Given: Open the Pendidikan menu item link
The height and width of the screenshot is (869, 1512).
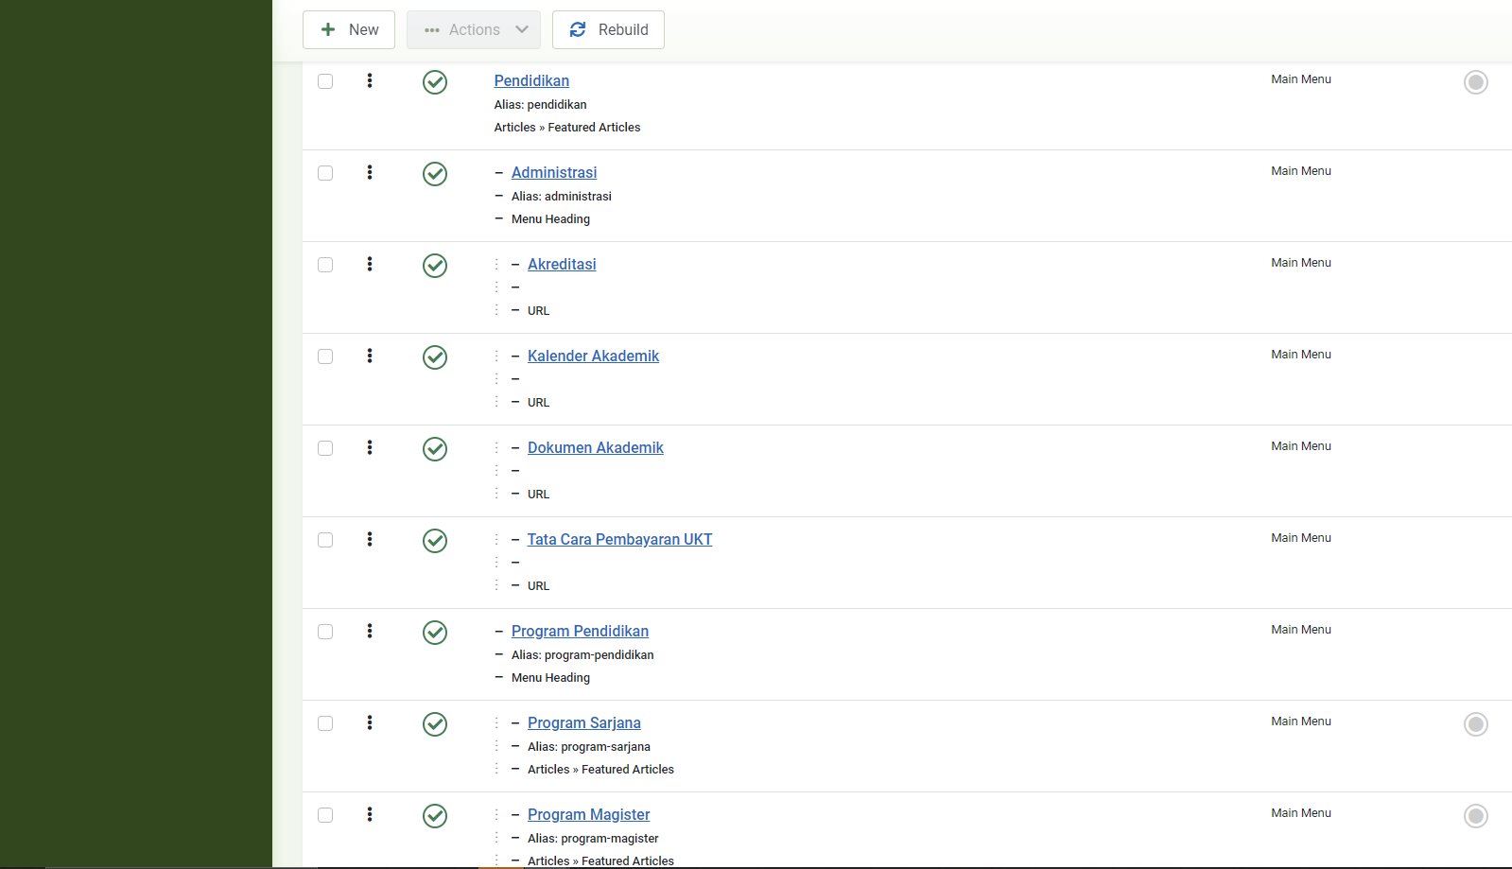Looking at the screenshot, I should (531, 80).
